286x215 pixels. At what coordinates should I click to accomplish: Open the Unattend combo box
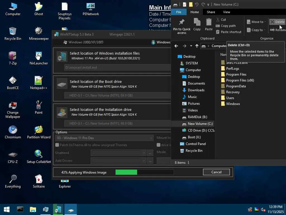(x=118, y=153)
